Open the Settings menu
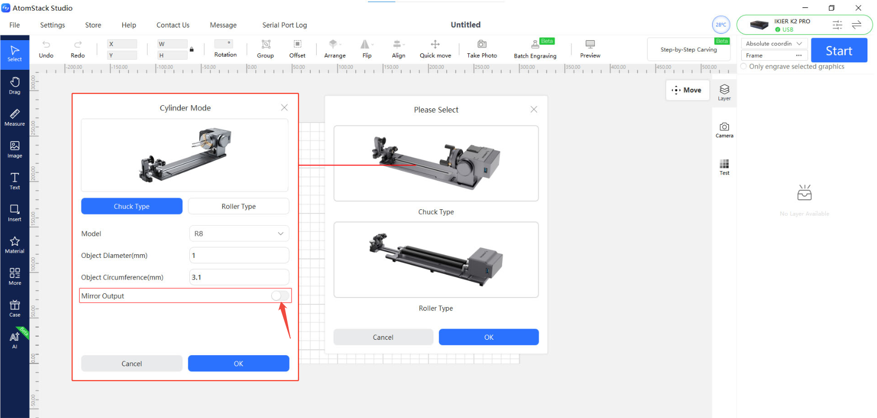This screenshot has width=877, height=418. (x=52, y=25)
